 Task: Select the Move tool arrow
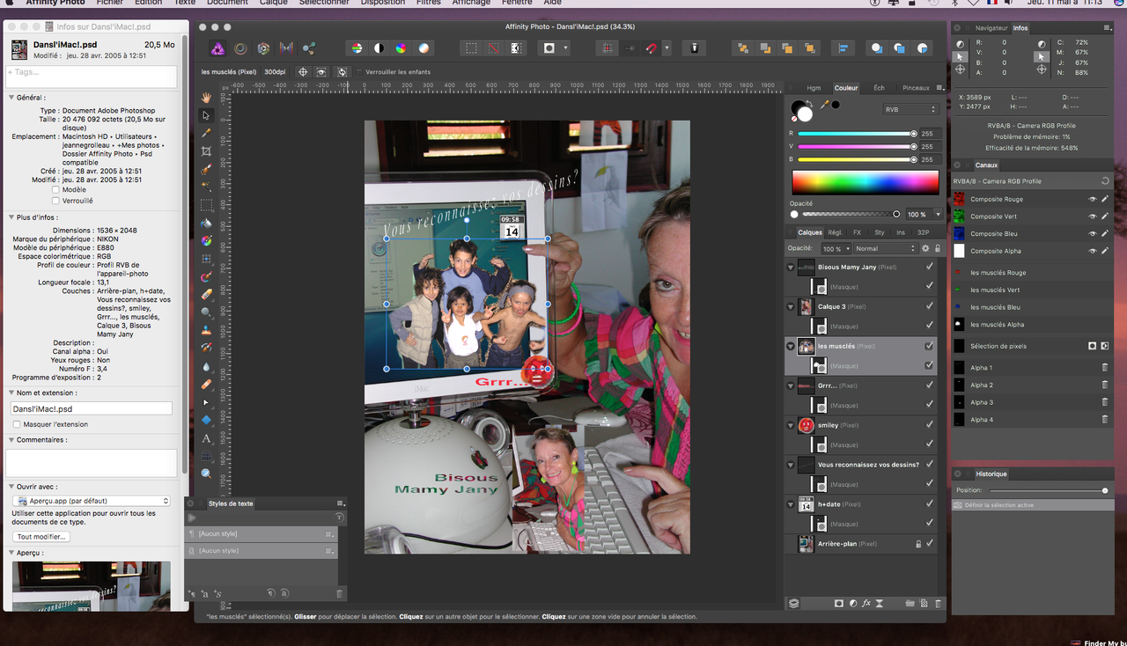206,115
